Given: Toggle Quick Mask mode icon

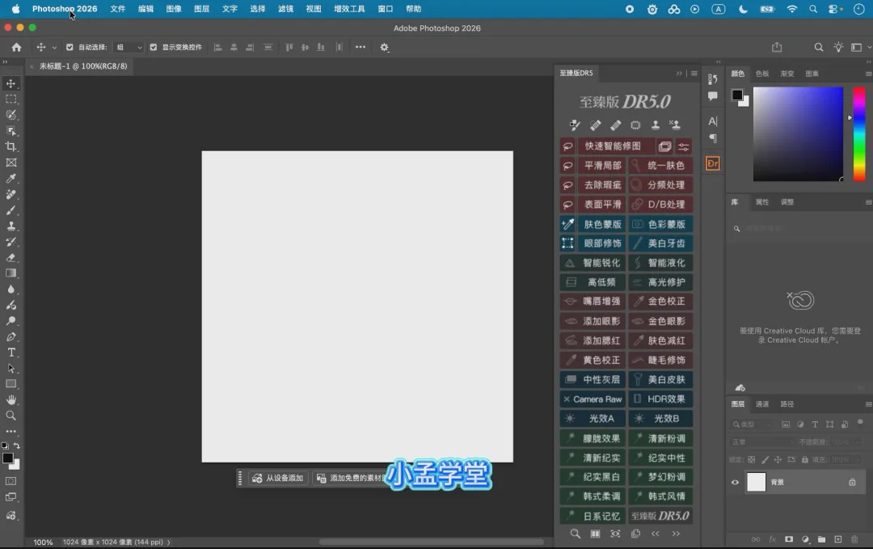Looking at the screenshot, I should click(11, 481).
